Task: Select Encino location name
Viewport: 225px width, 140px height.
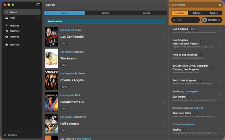Action: click(177, 130)
